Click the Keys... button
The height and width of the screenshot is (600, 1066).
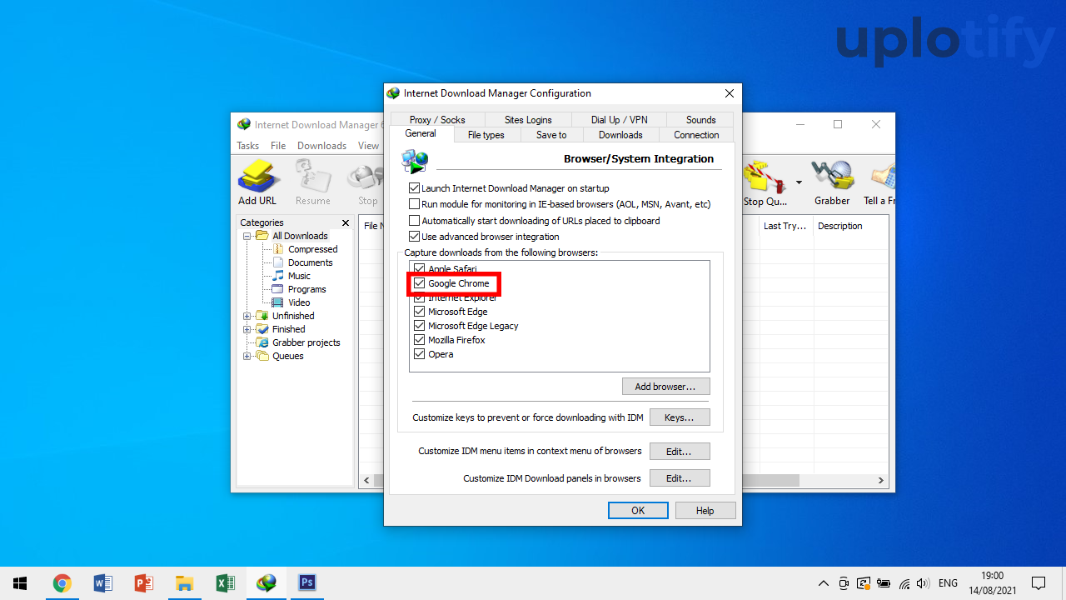(x=680, y=417)
